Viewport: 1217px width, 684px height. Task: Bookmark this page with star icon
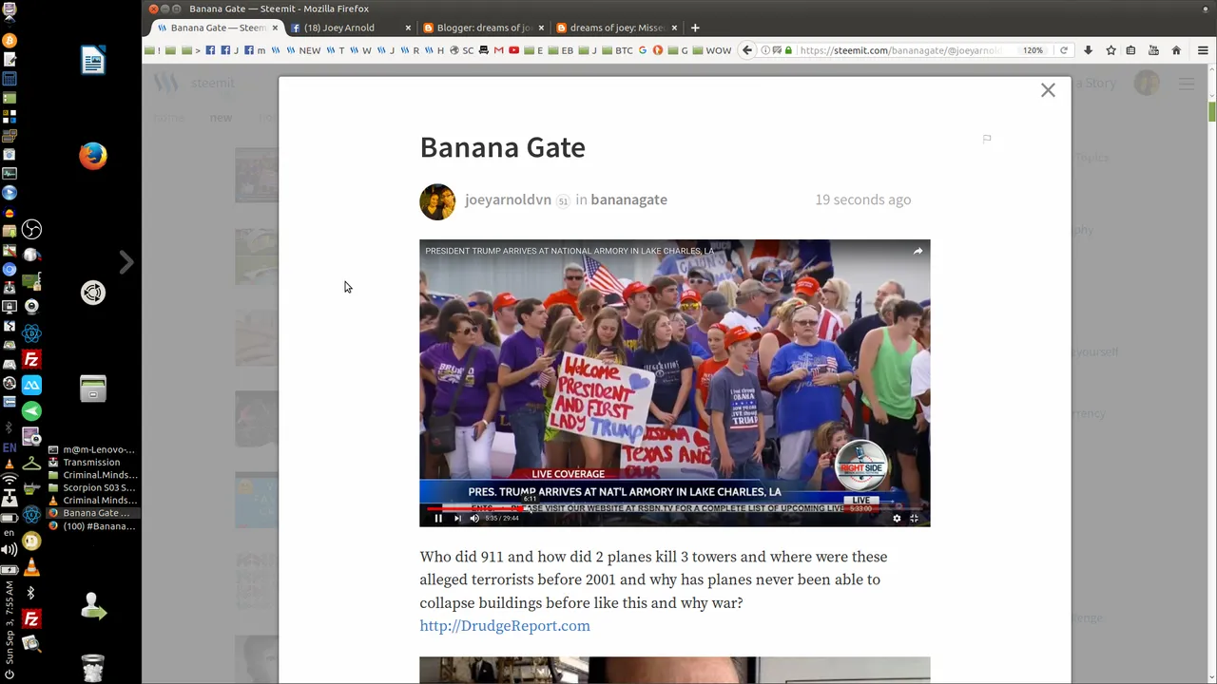1111,50
